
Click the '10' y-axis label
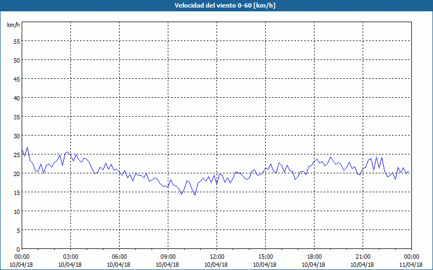pyautogui.click(x=17, y=212)
